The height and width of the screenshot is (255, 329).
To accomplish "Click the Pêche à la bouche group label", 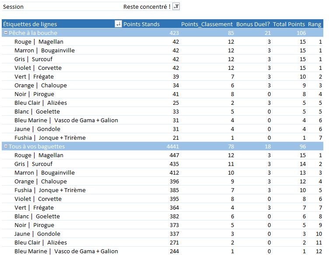I will click(33, 33).
